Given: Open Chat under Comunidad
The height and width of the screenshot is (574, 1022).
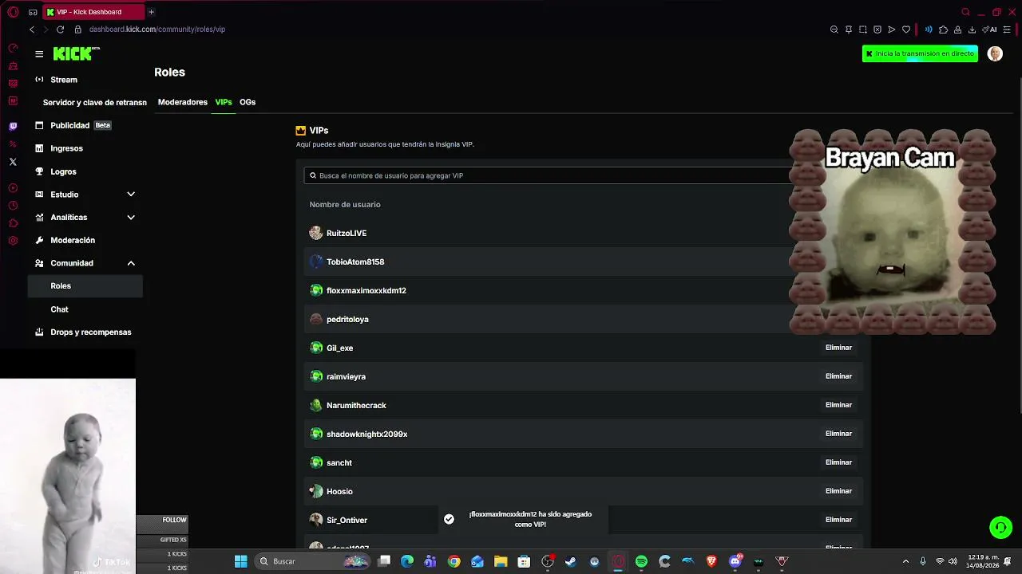Looking at the screenshot, I should coord(85,309).
